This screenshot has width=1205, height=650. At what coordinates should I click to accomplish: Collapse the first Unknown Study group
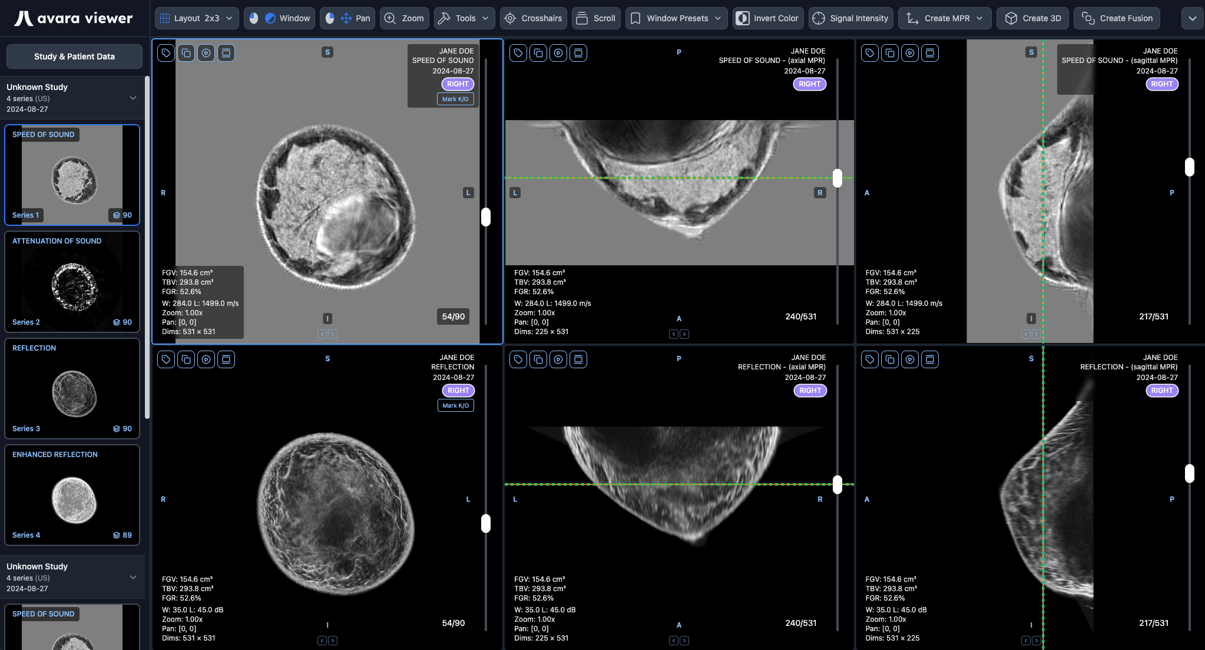point(133,98)
